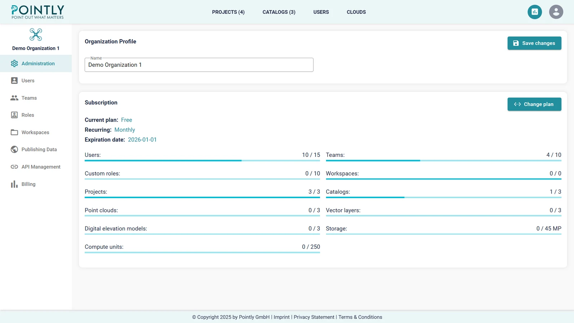Click the Pointly logo in header
Screen dimensions: 574x323
pyautogui.click(x=38, y=12)
